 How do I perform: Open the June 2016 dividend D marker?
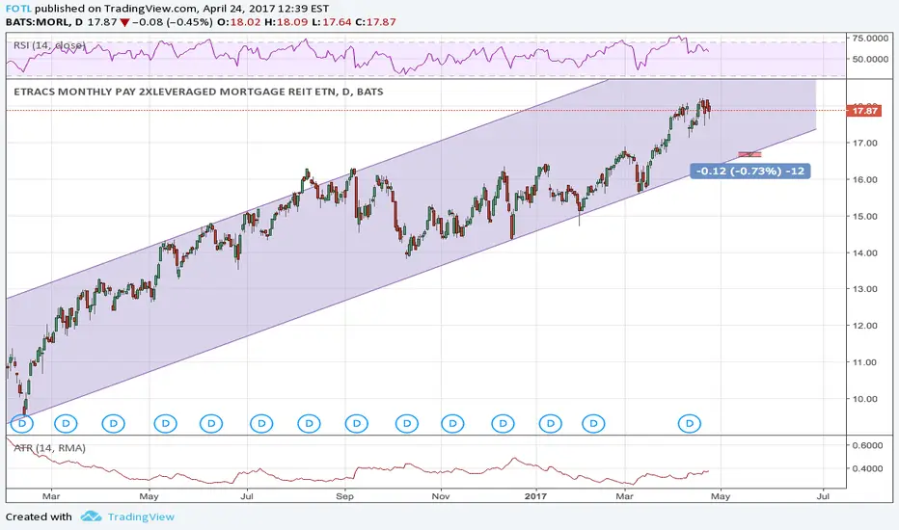tap(211, 423)
